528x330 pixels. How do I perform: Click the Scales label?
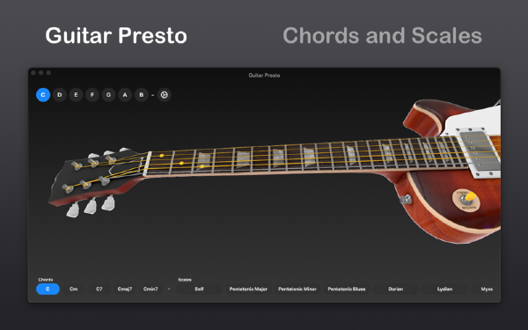185,280
